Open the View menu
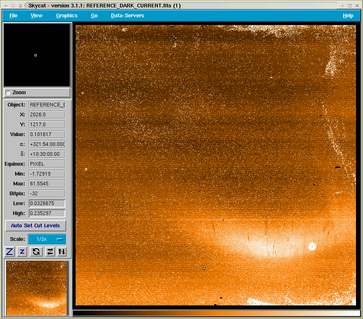This screenshot has height=319, width=363. click(36, 16)
